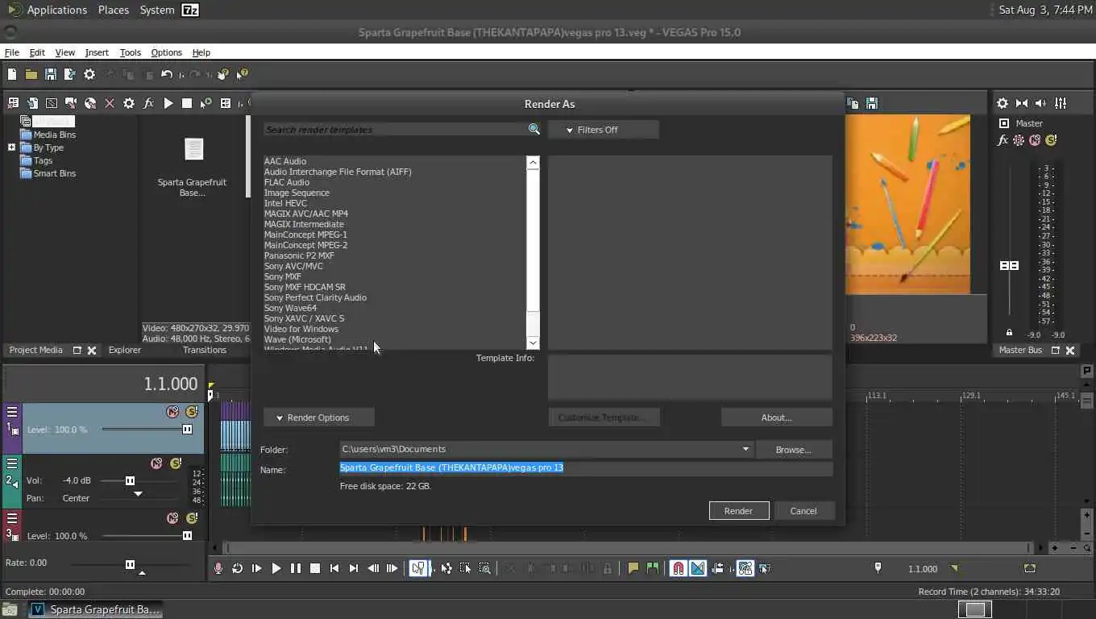Stop timeline playback
Viewport: 1096px width, 619px height.
pyautogui.click(x=315, y=568)
